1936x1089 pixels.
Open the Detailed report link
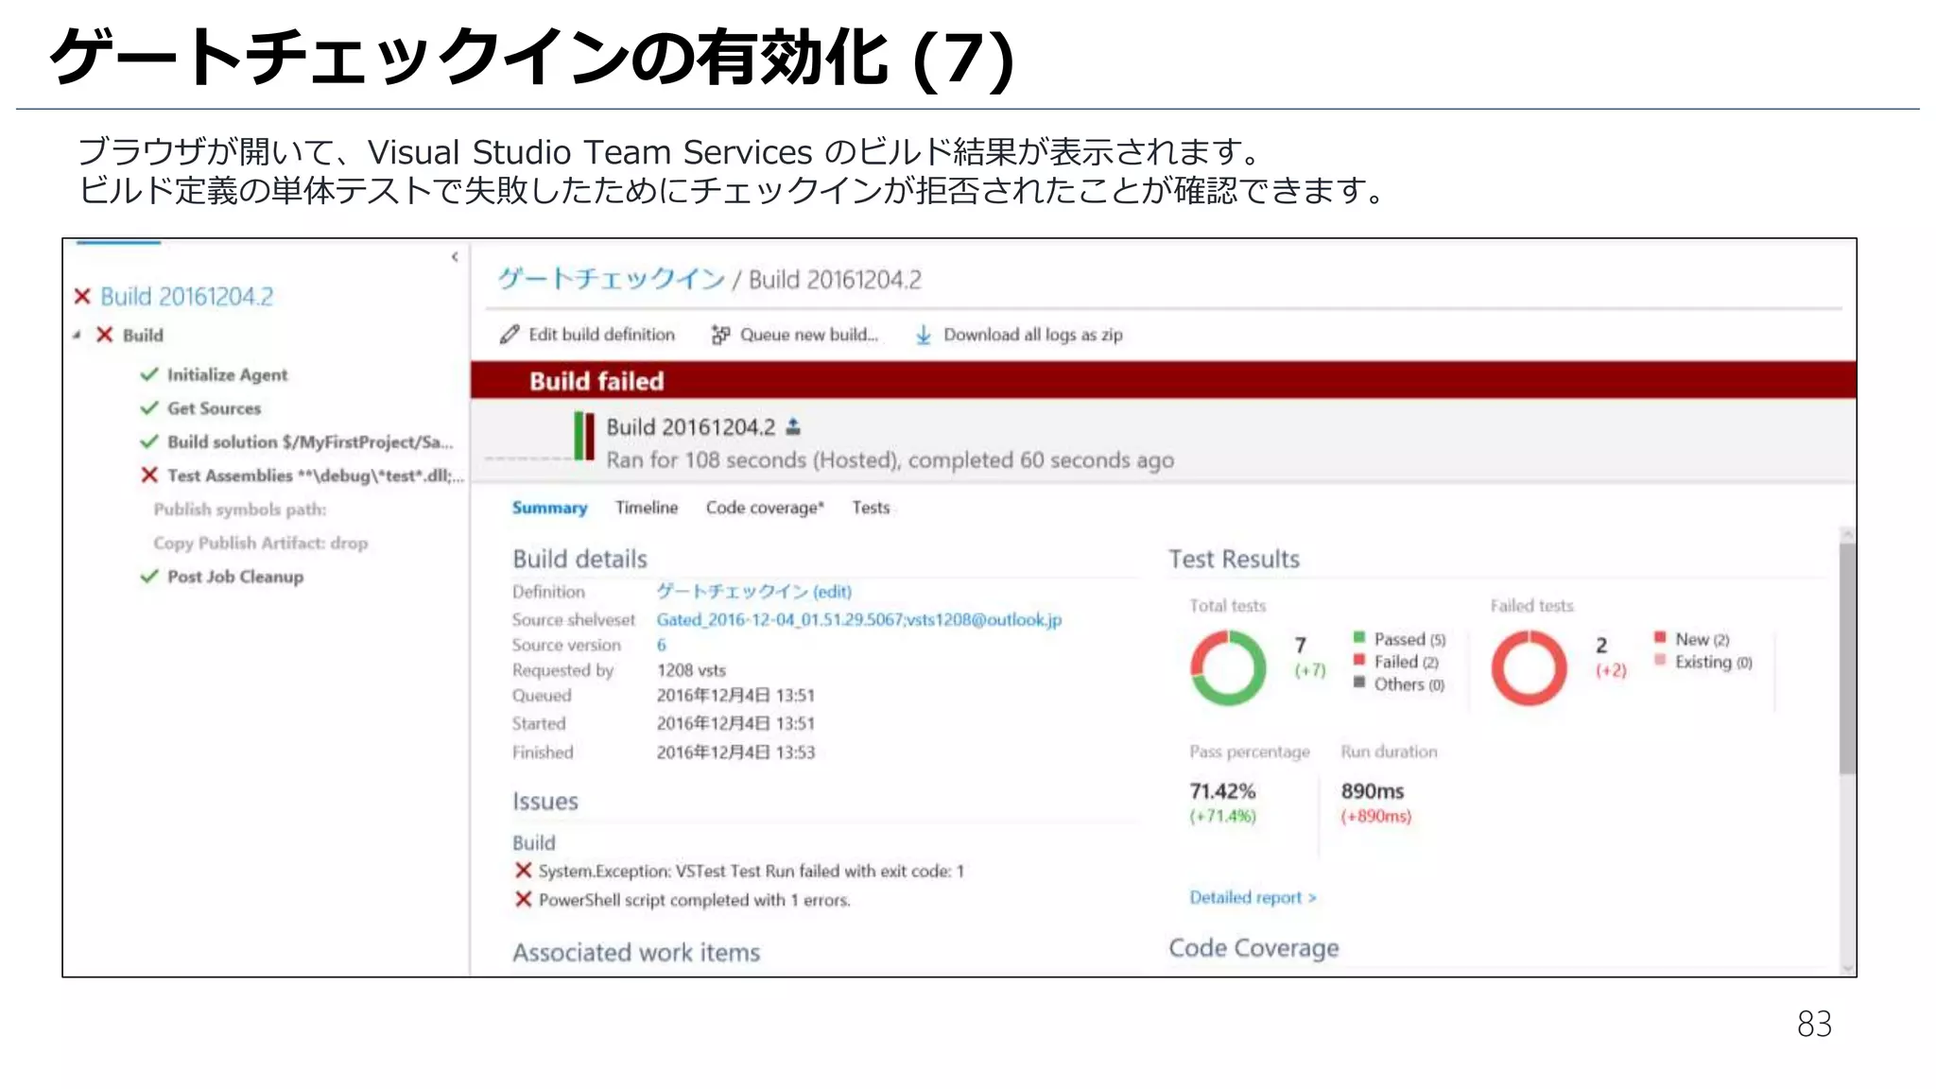coord(1253,898)
